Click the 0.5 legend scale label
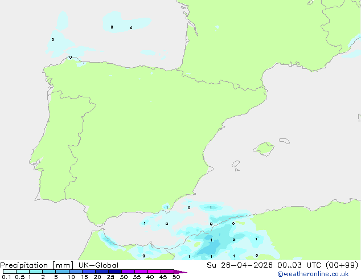The height and width of the screenshot is (279, 361). tap(20, 277)
